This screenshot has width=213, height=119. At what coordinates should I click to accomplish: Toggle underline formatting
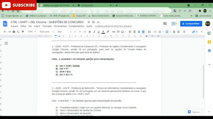tap(99, 32)
